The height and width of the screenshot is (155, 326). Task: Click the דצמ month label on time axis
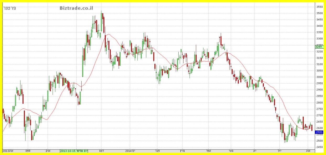(101, 151)
